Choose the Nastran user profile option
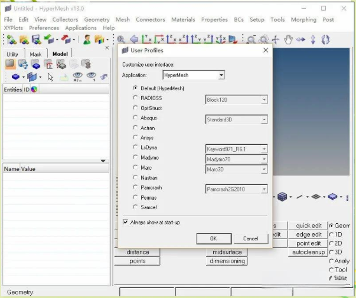Image resolution: width=356 pixels, height=298 pixels. tap(136, 177)
